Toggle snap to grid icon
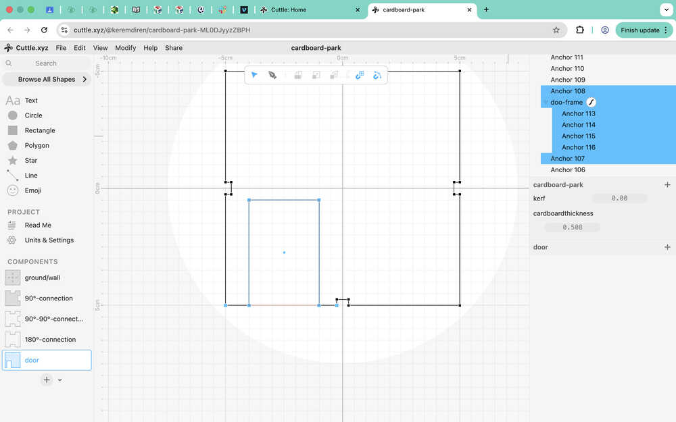676x422 pixels. coord(360,76)
